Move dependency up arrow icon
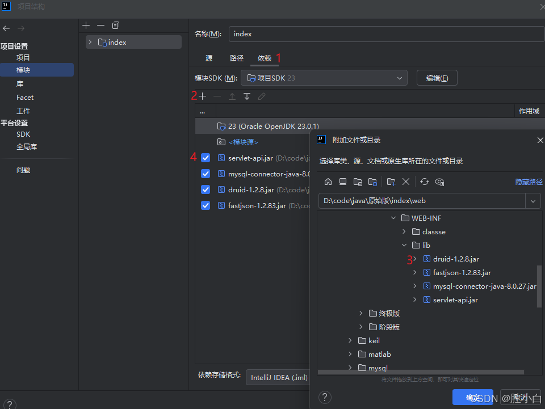This screenshot has width=545, height=409. coord(232,96)
